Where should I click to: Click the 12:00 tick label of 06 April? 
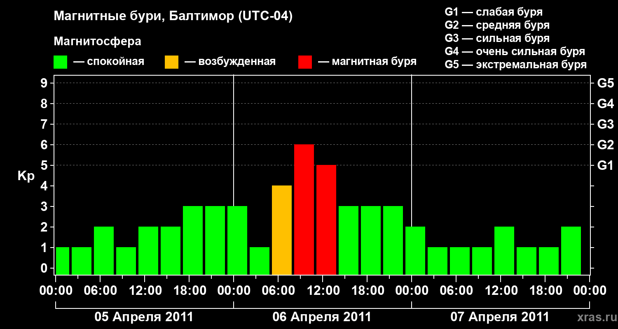click(x=323, y=291)
